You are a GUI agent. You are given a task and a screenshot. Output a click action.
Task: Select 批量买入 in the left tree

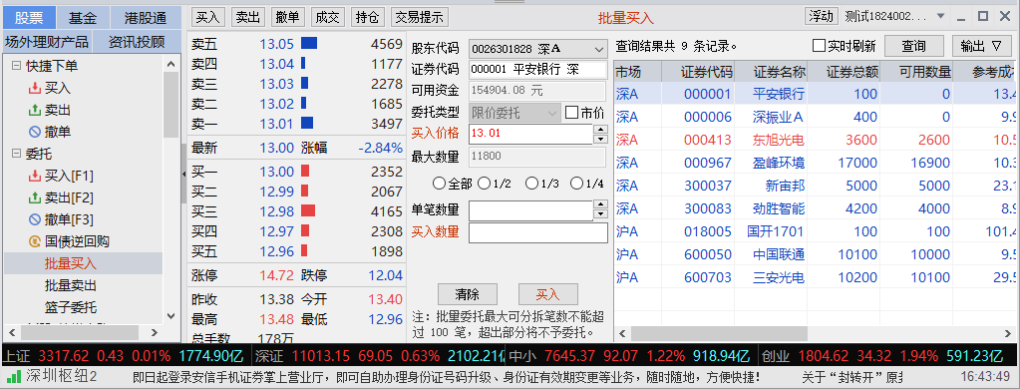click(x=70, y=263)
